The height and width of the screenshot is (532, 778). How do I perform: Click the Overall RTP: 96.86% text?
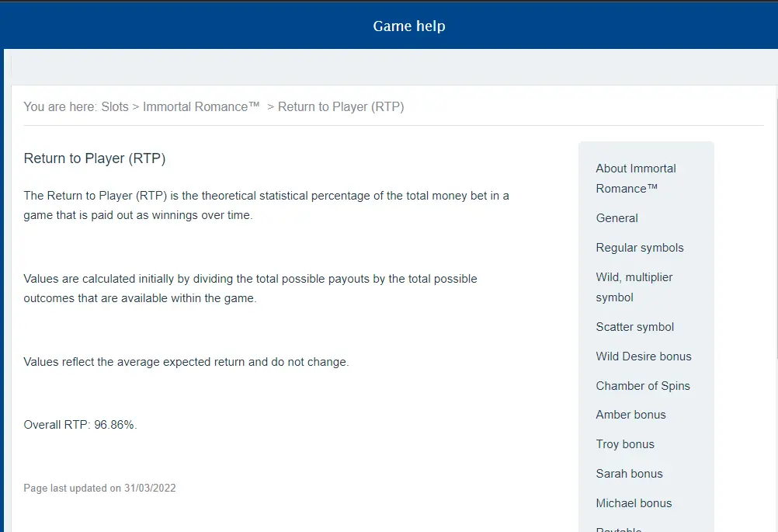(x=81, y=425)
